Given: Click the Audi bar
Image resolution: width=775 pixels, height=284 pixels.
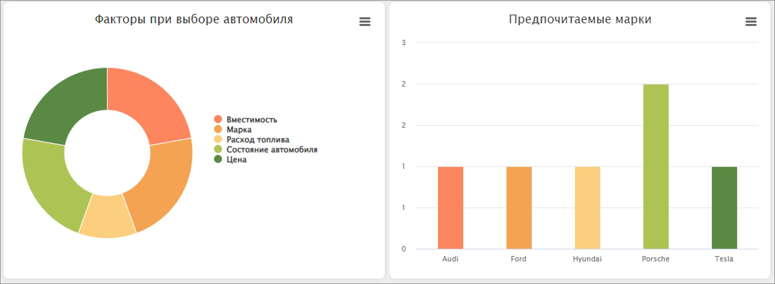Looking at the screenshot, I should [450, 208].
